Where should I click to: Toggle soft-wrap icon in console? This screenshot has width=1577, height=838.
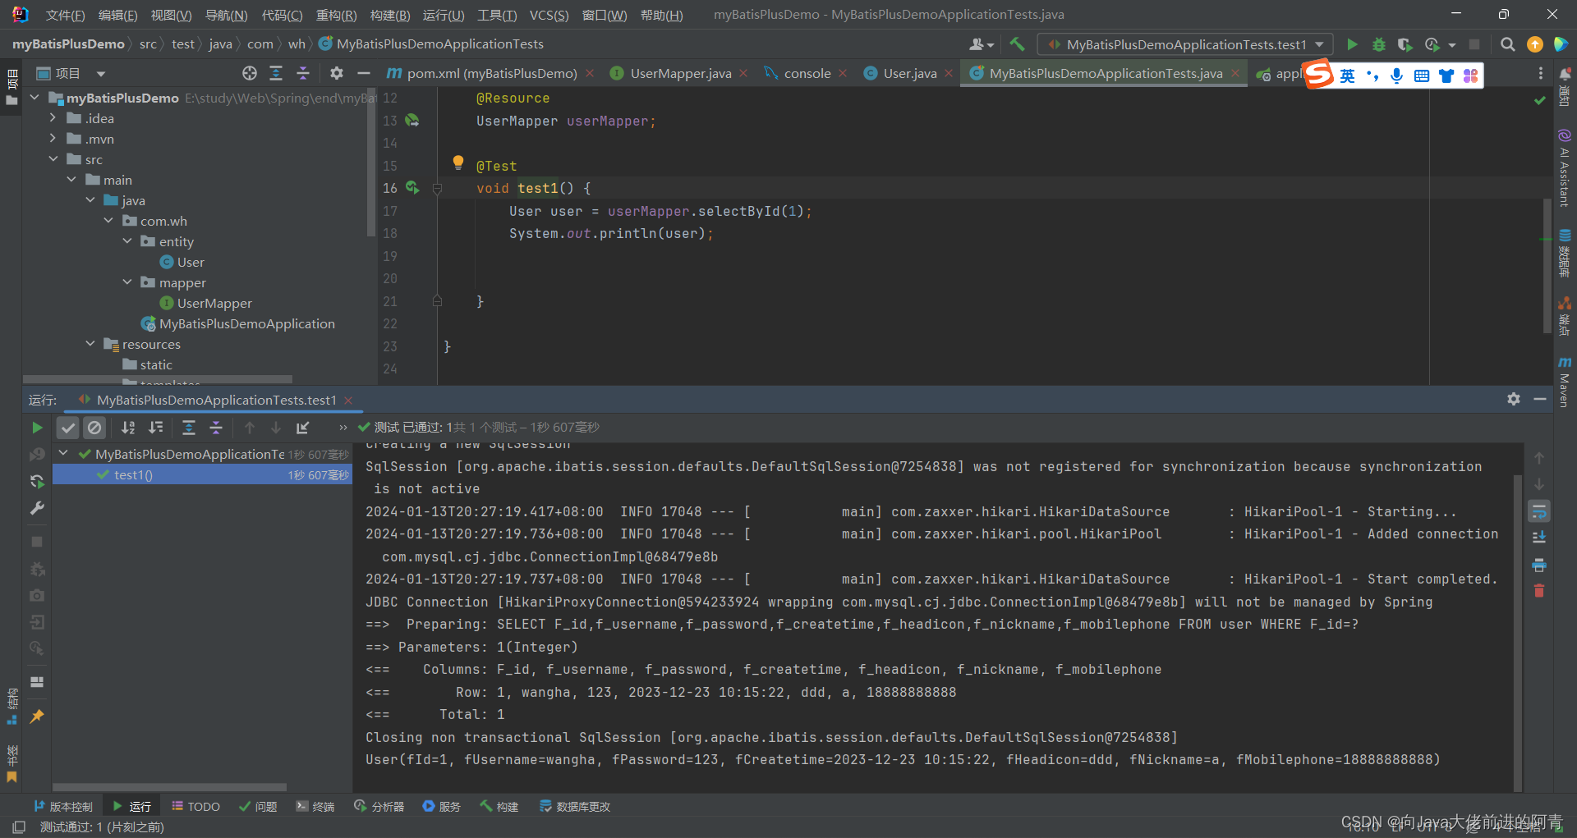click(x=1539, y=511)
